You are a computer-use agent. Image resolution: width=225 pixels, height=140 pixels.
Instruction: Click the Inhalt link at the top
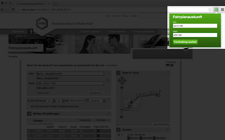(x=107, y=16)
